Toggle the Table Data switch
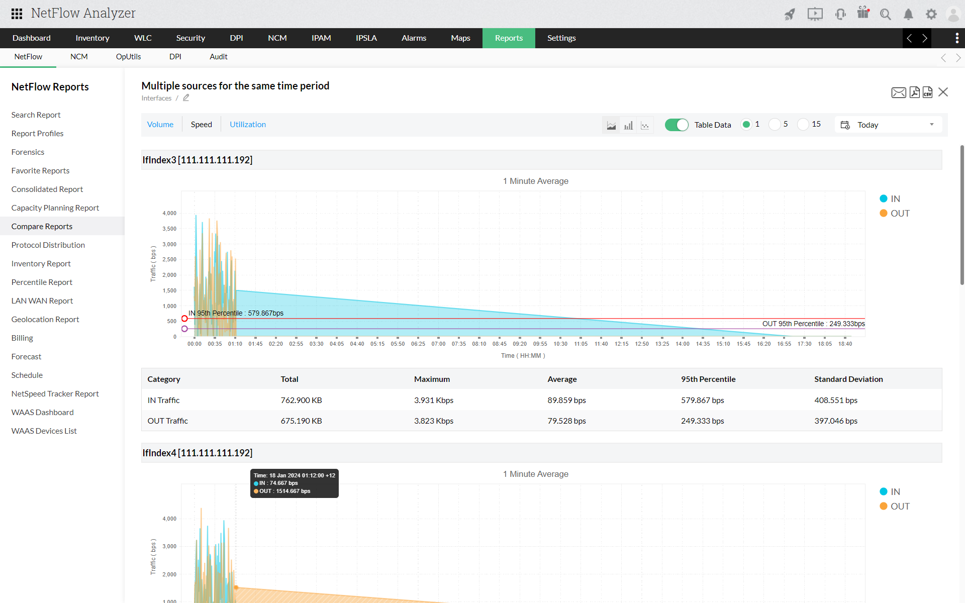 pyautogui.click(x=676, y=125)
